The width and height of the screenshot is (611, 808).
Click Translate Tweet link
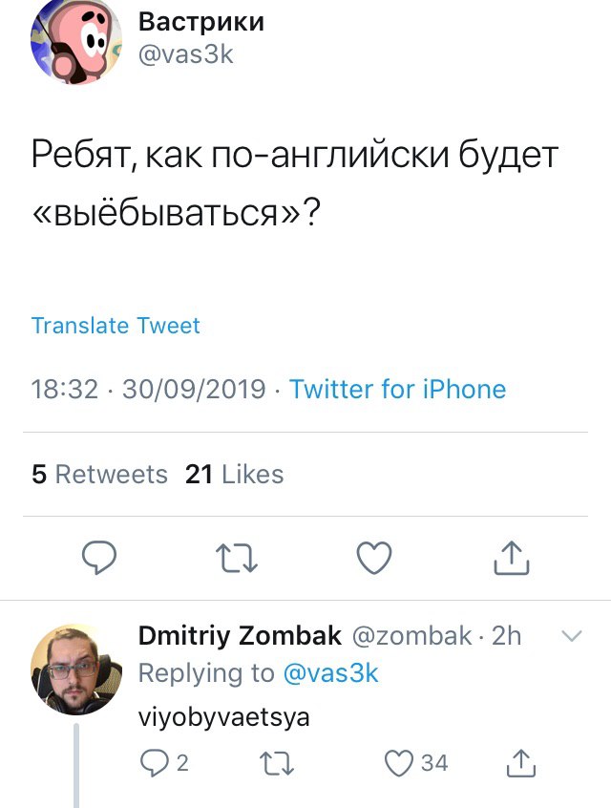pyautogui.click(x=116, y=326)
